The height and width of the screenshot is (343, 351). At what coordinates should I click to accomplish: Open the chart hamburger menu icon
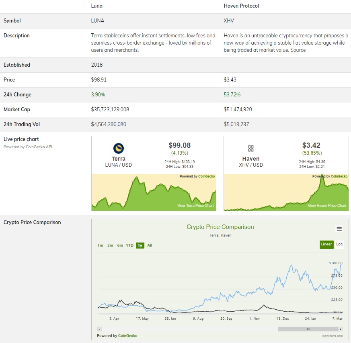pos(339,229)
